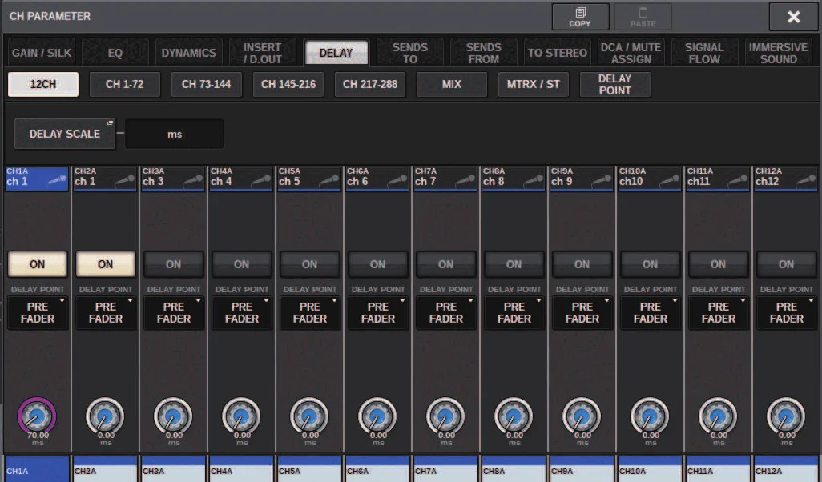The image size is (822, 482).
Task: Open CH4A PRE FADER delay point dropdown
Action: tap(242, 313)
